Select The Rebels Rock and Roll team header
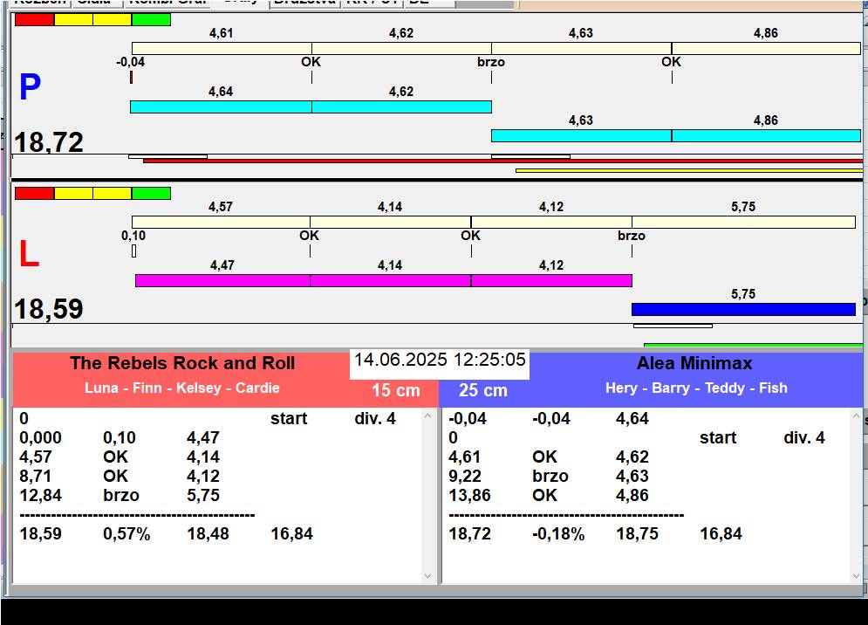The height and width of the screenshot is (625, 868). pos(182,364)
